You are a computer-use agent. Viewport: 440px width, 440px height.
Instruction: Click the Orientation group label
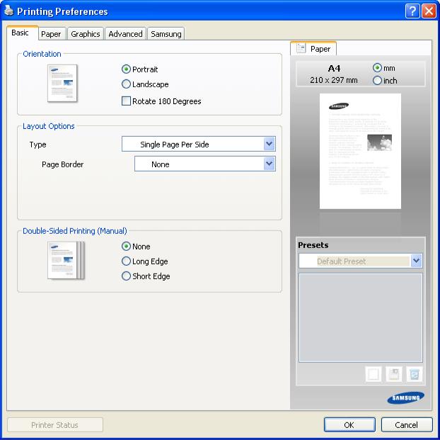tap(42, 54)
